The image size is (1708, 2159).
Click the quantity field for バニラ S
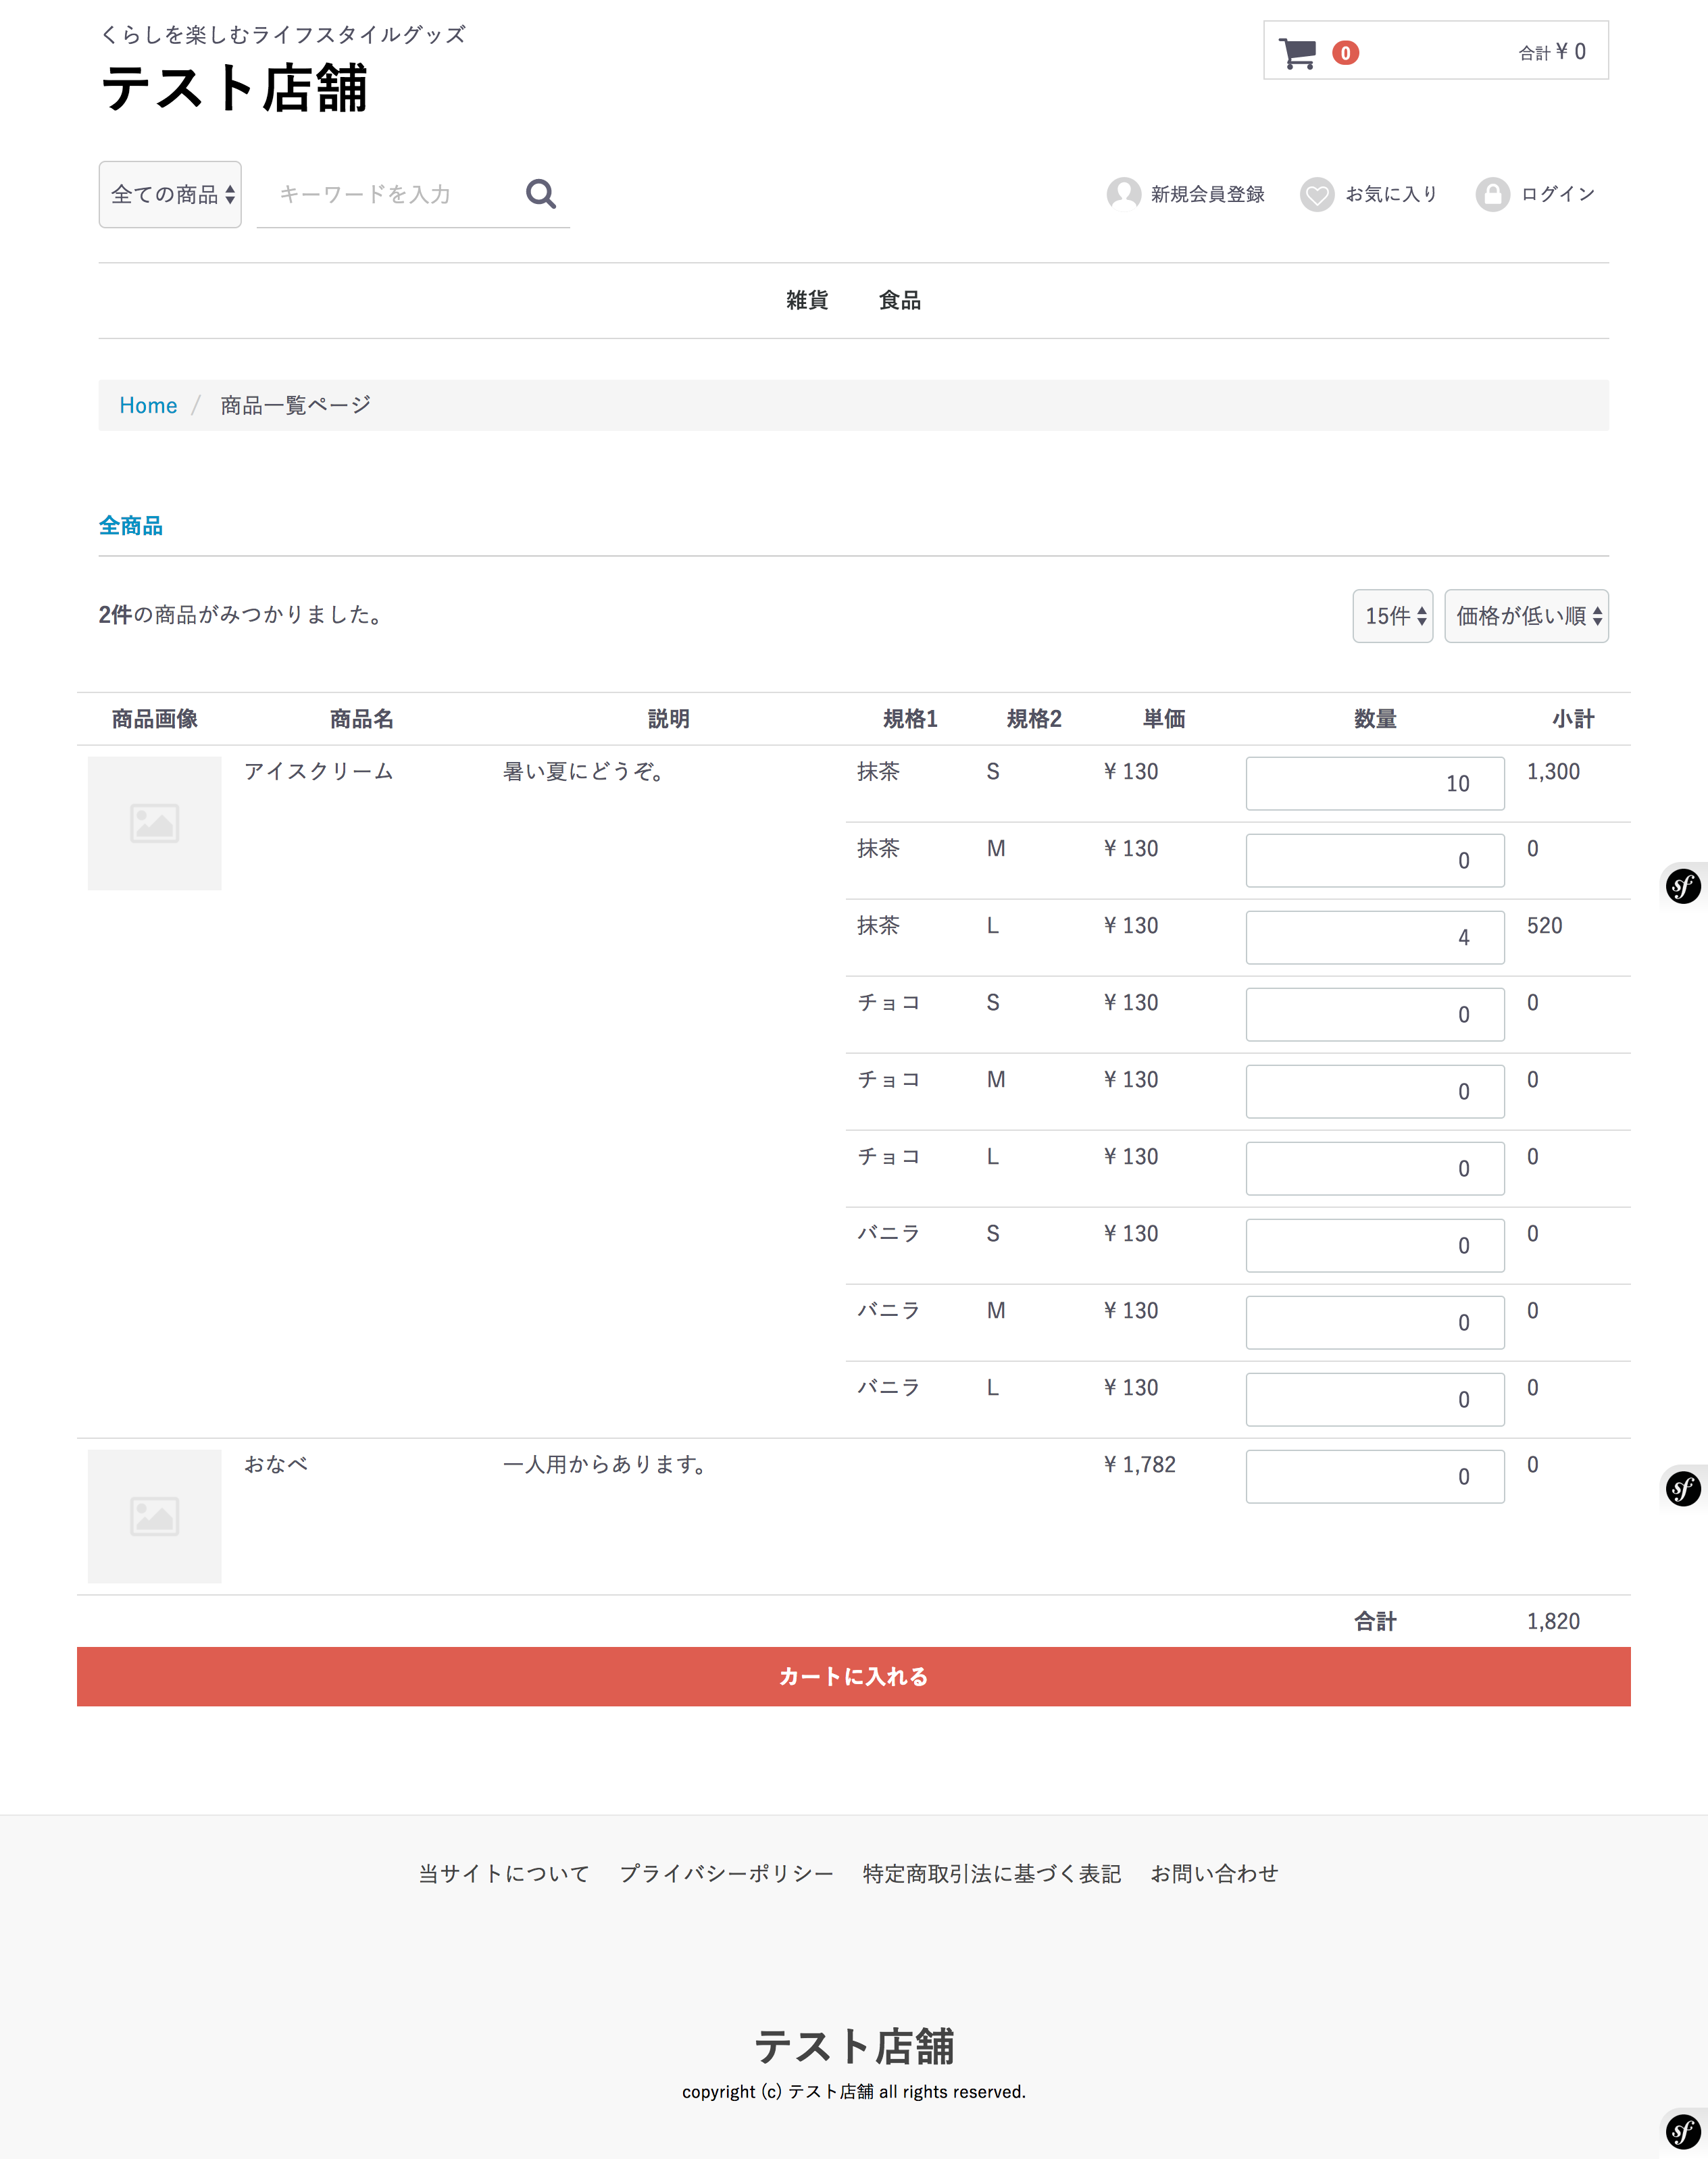[x=1375, y=1245]
